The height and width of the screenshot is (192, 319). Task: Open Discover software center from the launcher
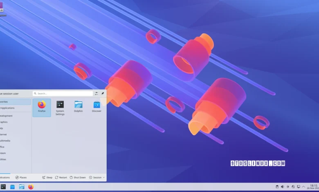pos(97,107)
